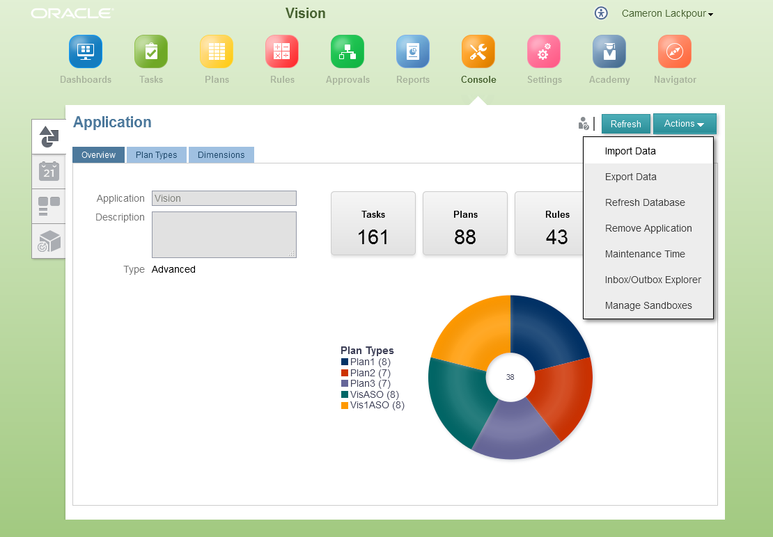Click the Vis1ASO (8) legend swatch

[345, 405]
